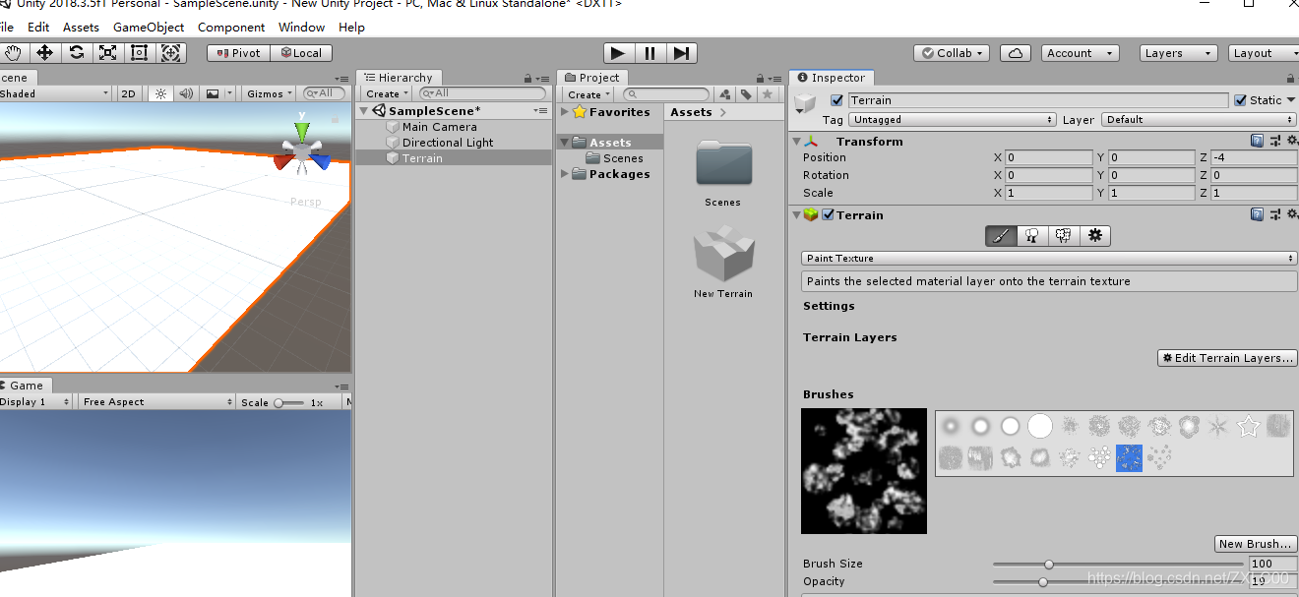The image size is (1299, 597).
Task: Open the Component menu
Action: point(231,27)
